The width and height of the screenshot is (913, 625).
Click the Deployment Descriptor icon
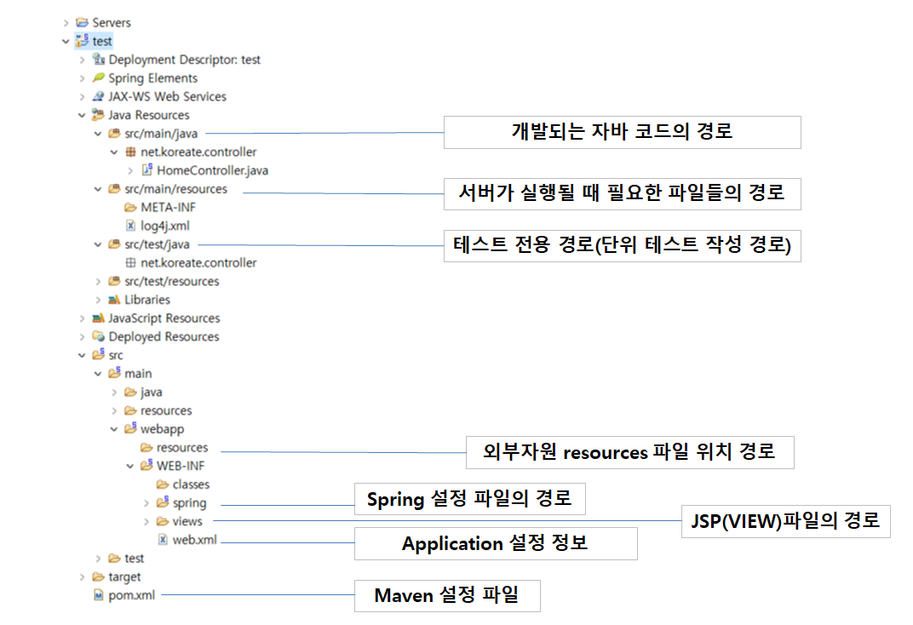(x=99, y=60)
